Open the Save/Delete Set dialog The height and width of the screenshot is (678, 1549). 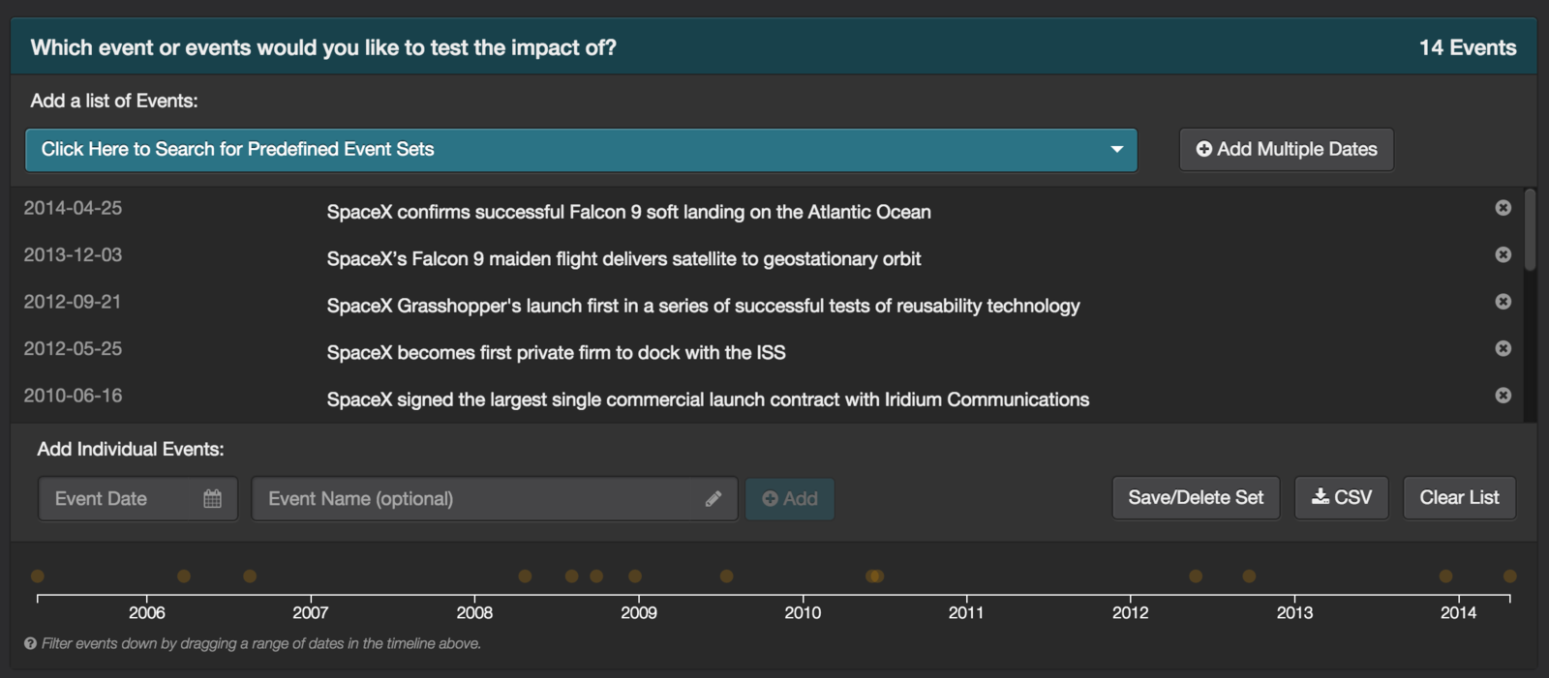1196,498
